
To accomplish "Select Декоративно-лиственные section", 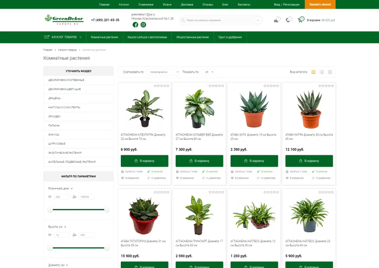I will 78,80.
